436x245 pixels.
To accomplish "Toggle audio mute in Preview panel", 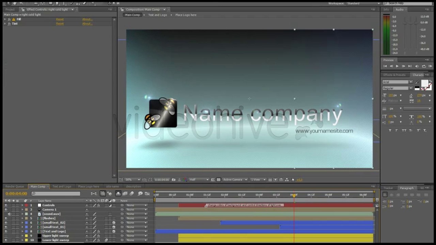I will pos(417,66).
